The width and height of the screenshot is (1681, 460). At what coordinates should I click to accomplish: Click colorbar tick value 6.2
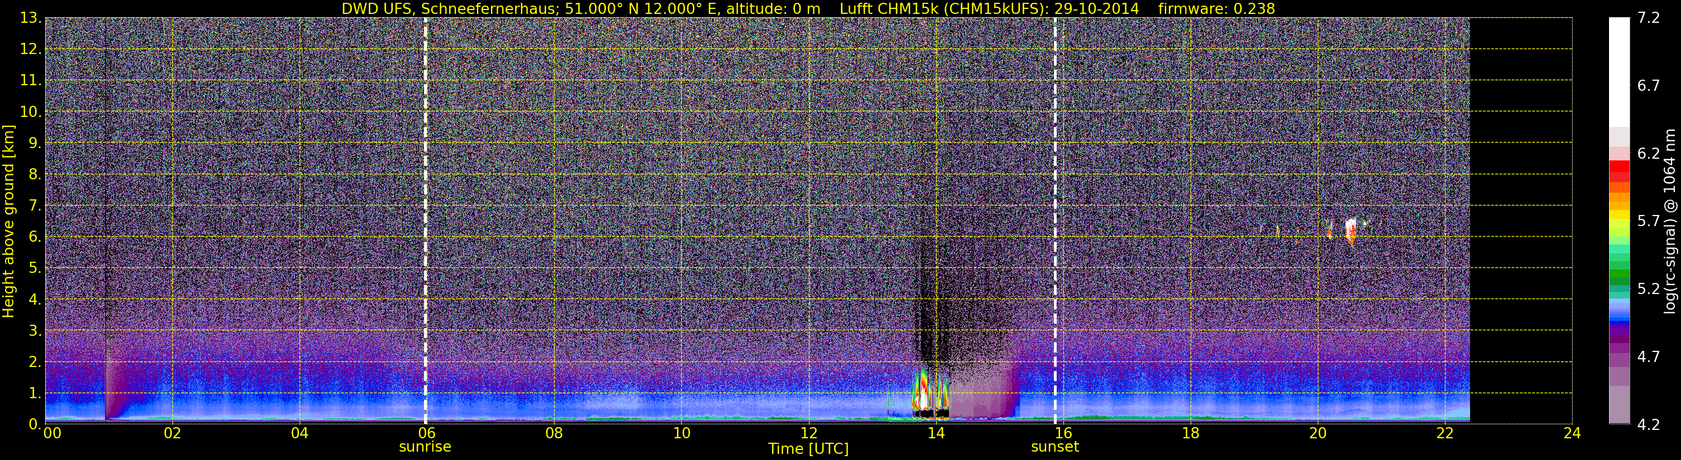pos(1649,154)
